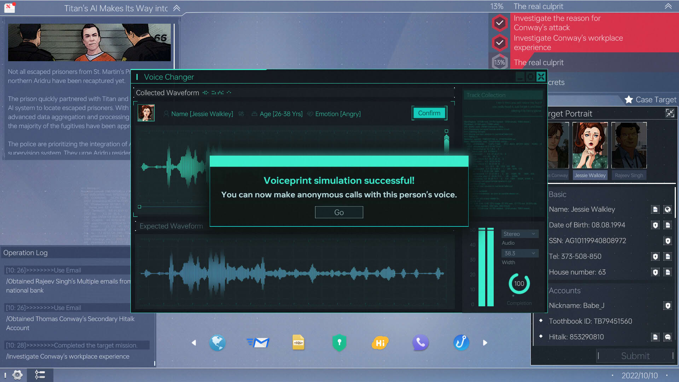Select Conway name tab under portraits
The width and height of the screenshot is (679, 382).
558,175
